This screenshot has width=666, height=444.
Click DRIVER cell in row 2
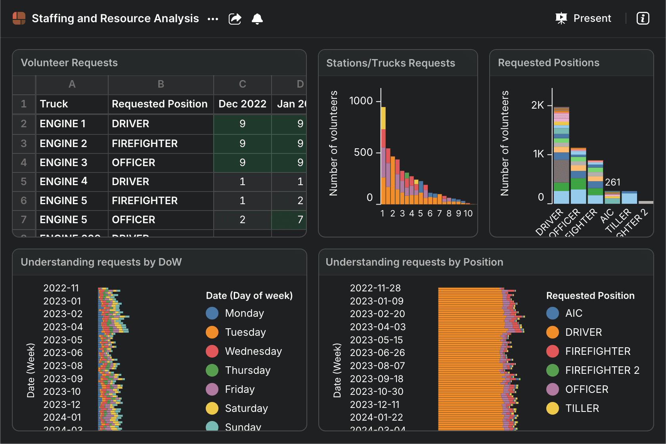click(161, 124)
